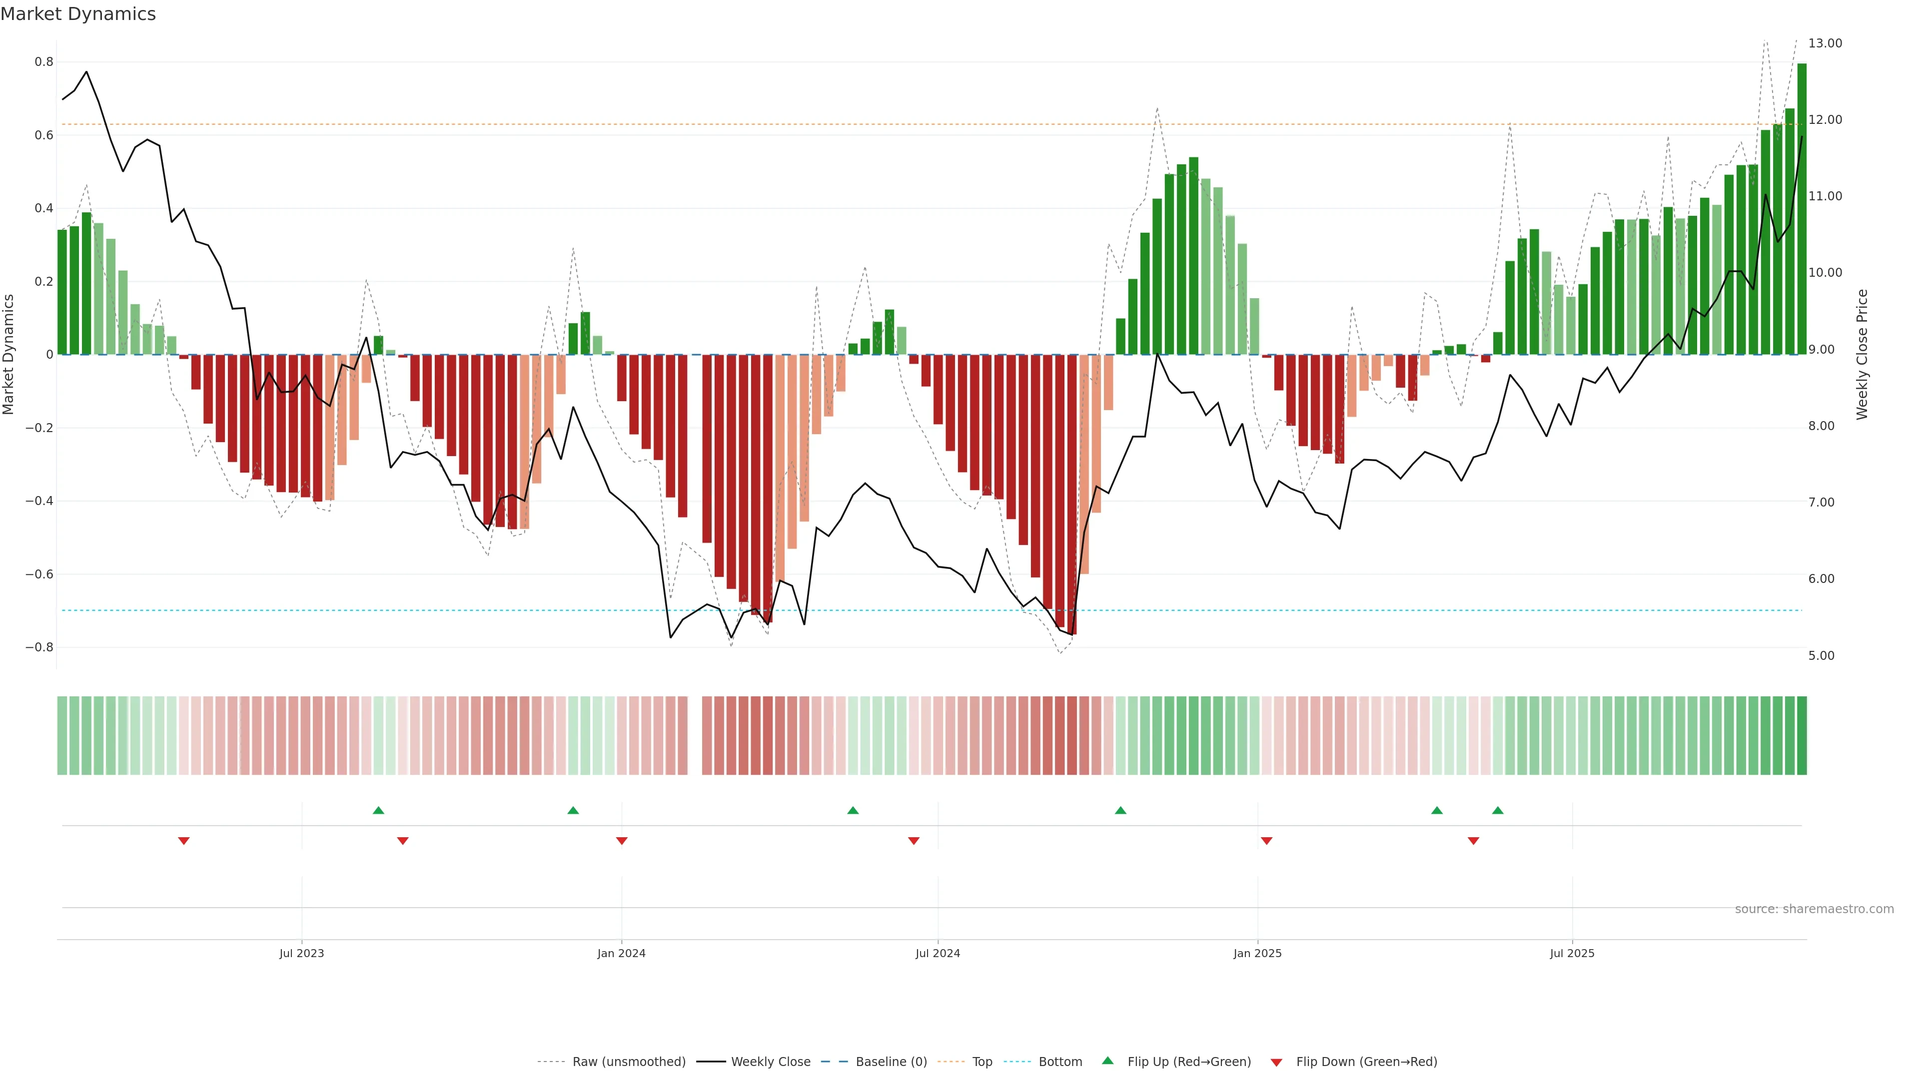
Task: Select red flip-down marker just after Jan 2025
Action: 1266,841
